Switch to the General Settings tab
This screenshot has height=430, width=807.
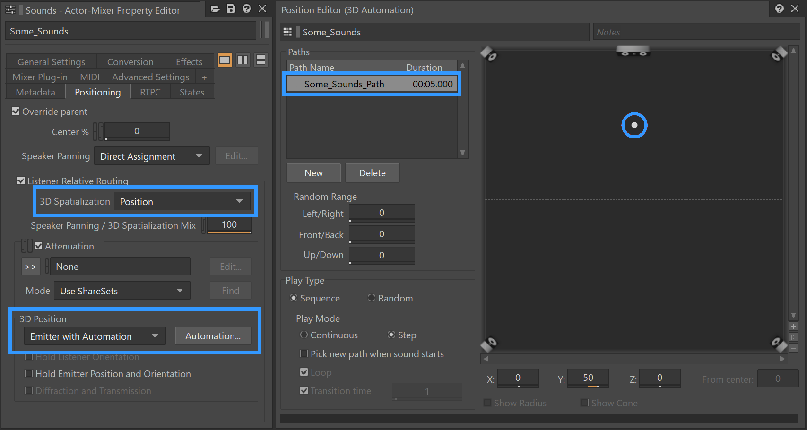(x=51, y=61)
